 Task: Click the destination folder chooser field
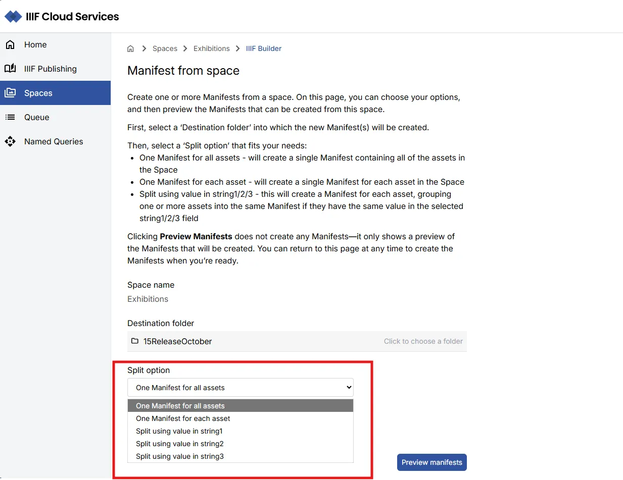(x=297, y=341)
